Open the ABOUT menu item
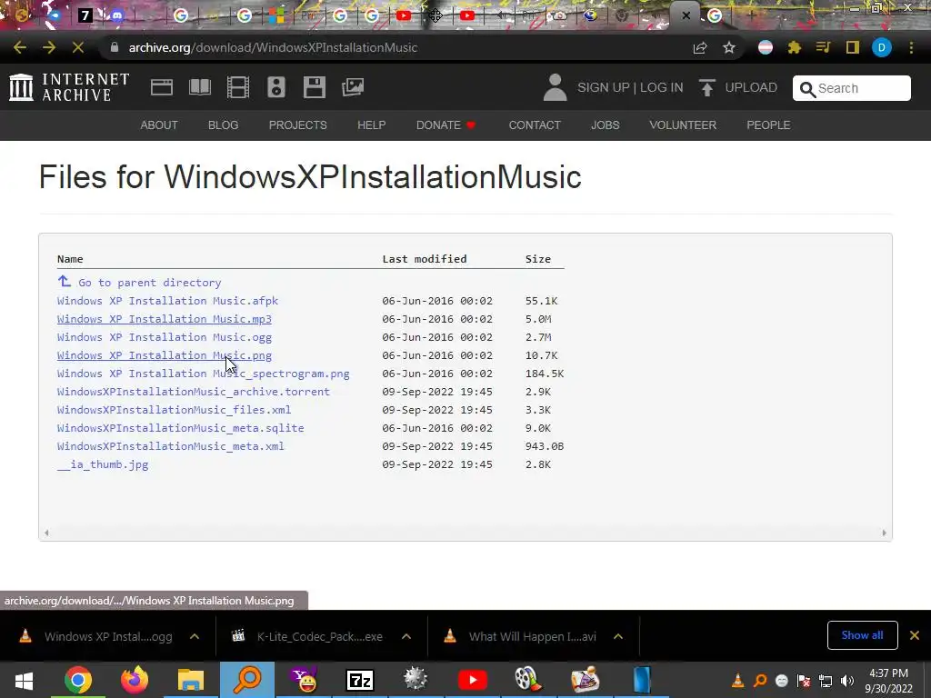Screen dimensions: 931x698 click(159, 125)
